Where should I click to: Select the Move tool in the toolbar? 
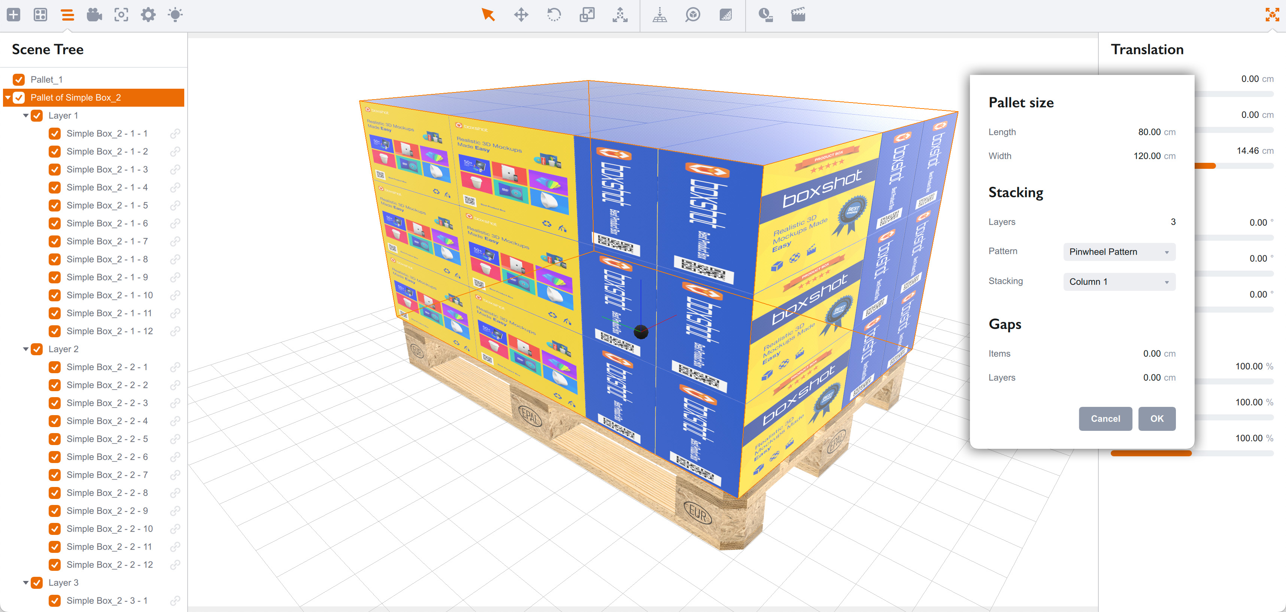[521, 15]
